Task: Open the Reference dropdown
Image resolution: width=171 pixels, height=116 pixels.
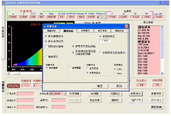Action: [x=102, y=17]
